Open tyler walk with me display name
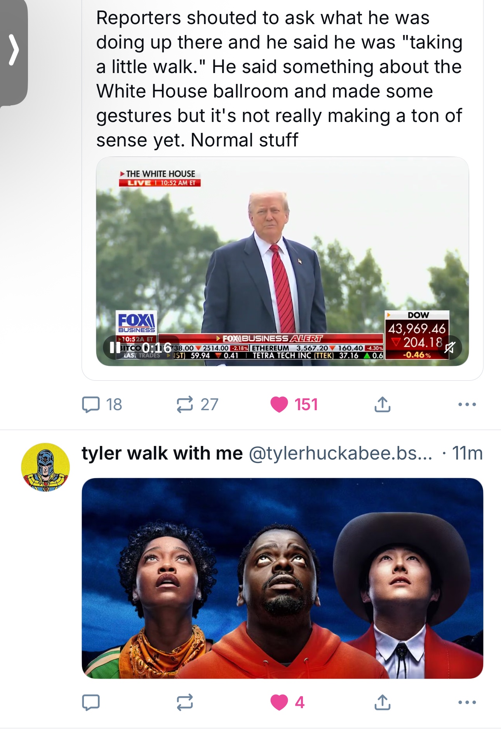This screenshot has height=733, width=501. [162, 453]
